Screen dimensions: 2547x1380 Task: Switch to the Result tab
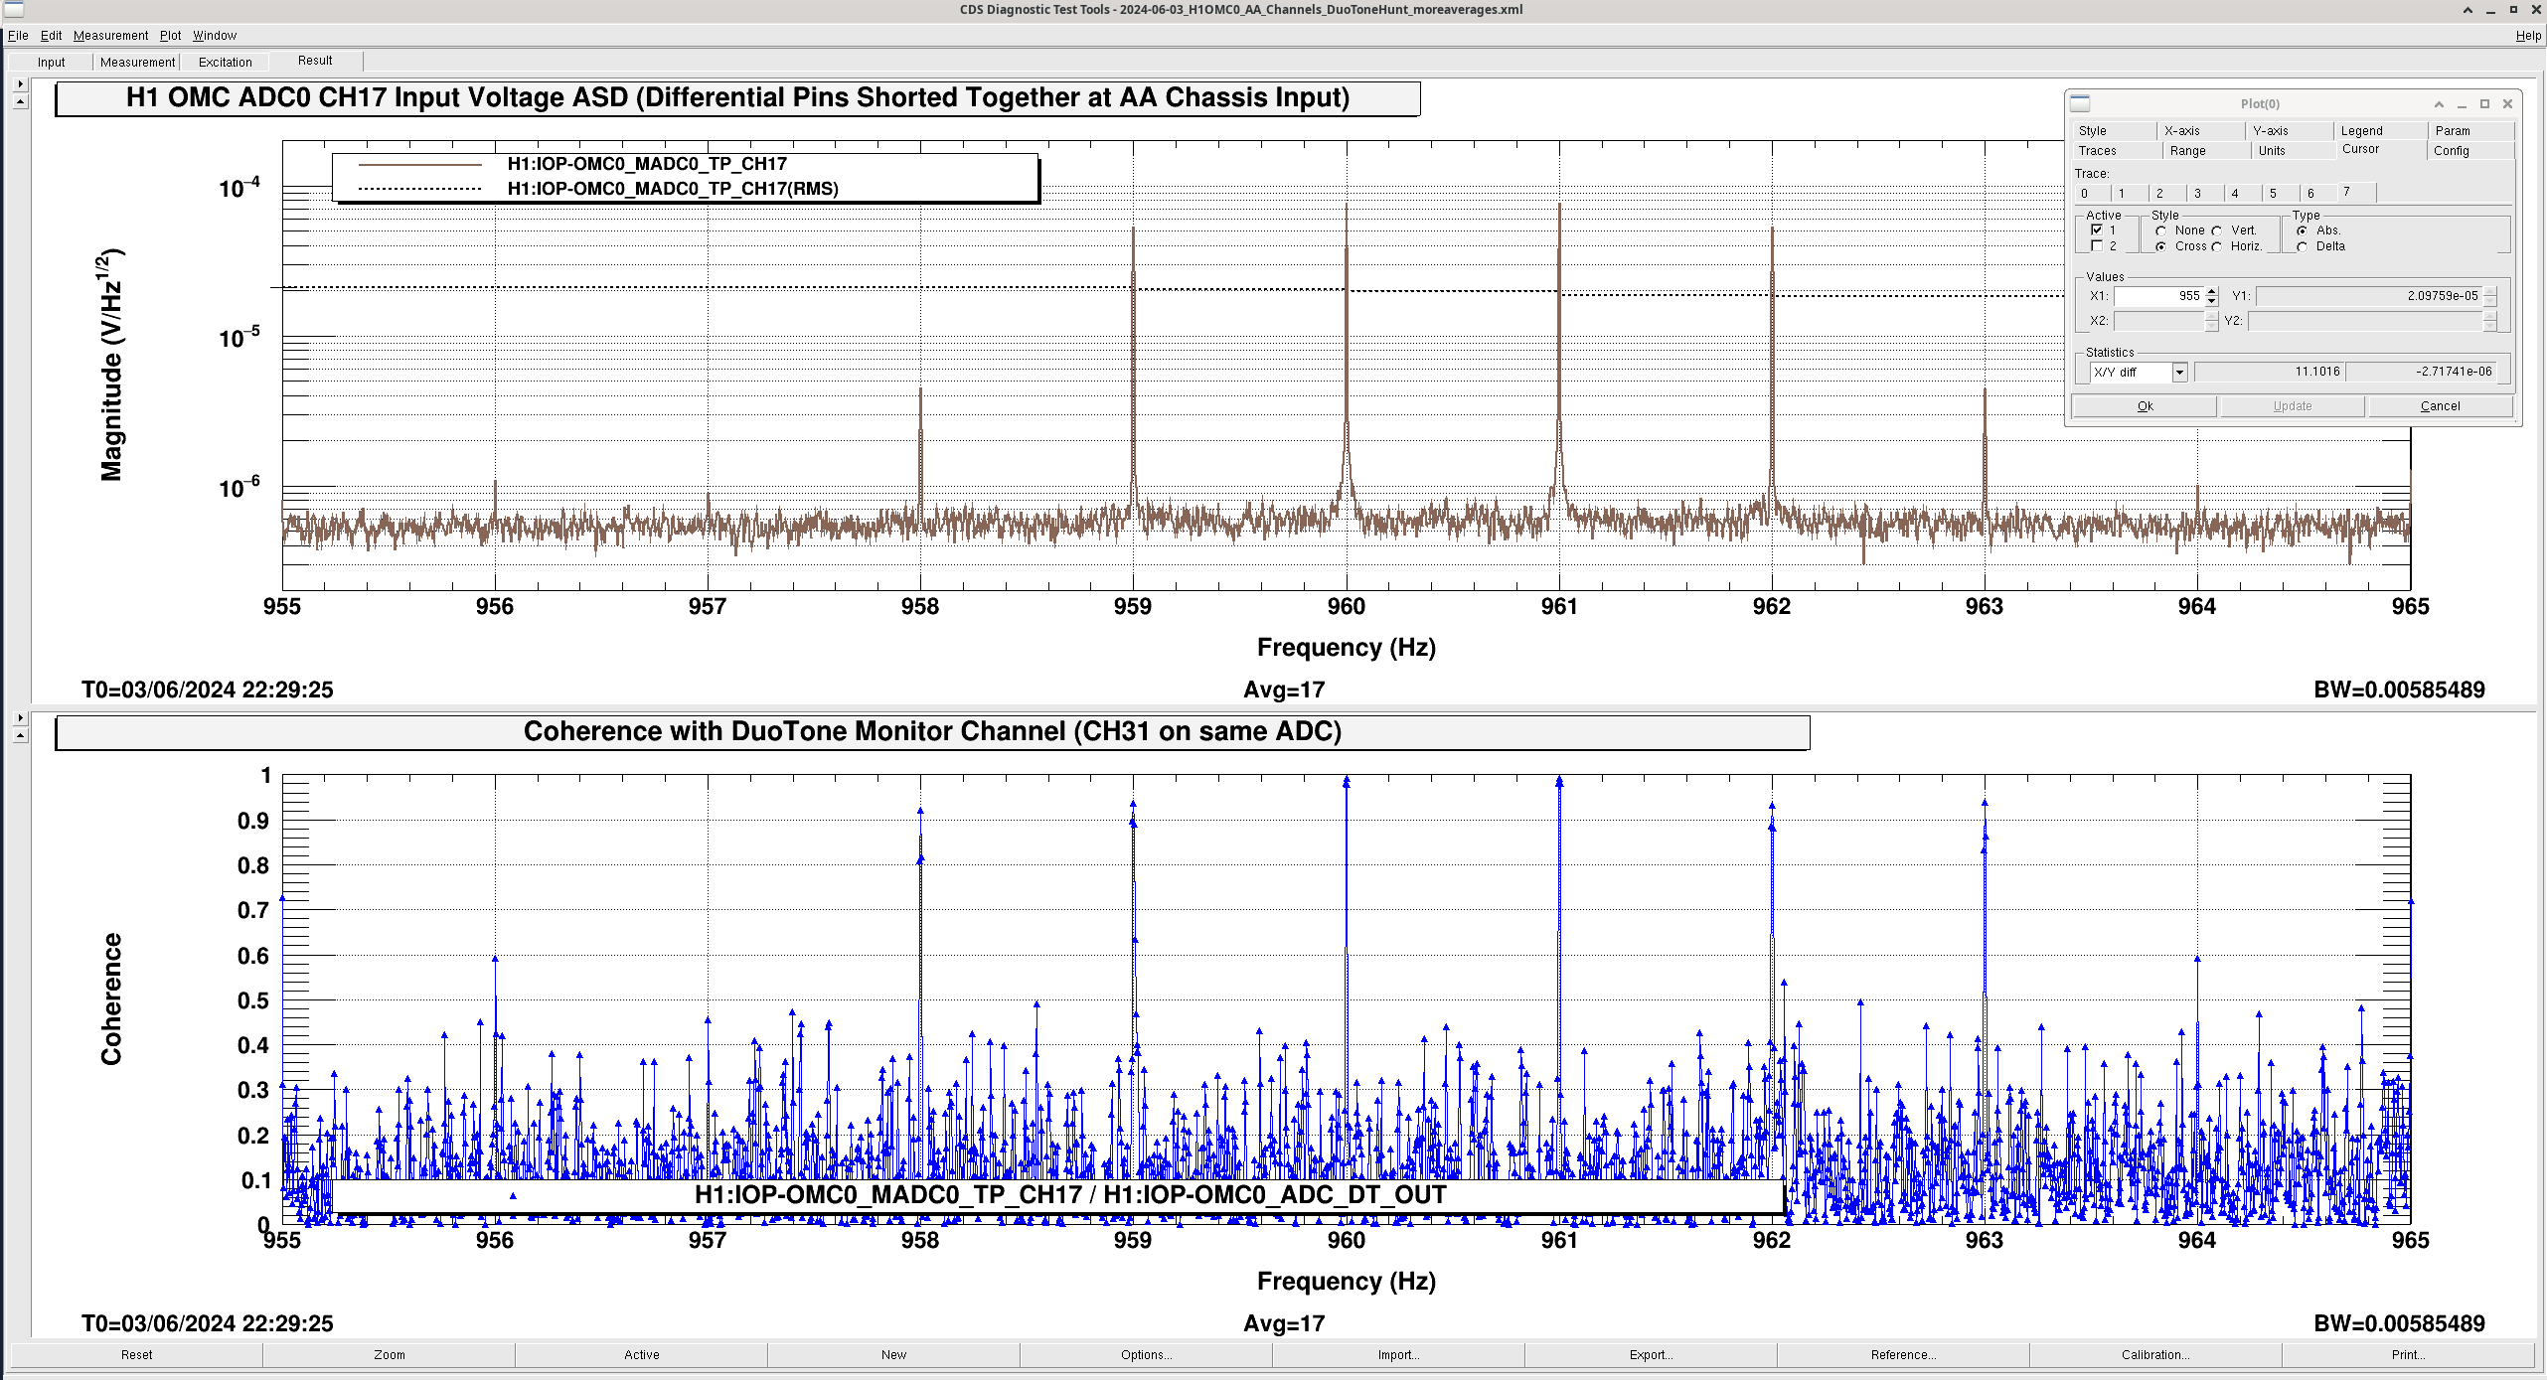(315, 61)
